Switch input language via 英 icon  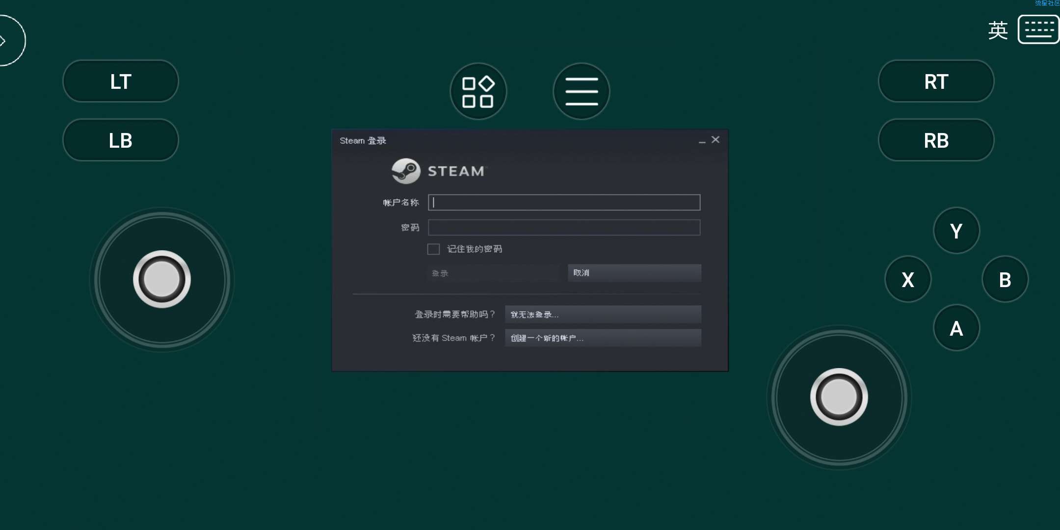[998, 30]
